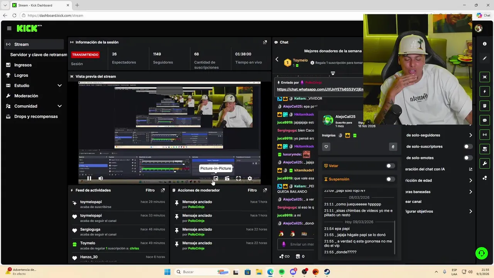Image resolution: width=494 pixels, height=278 pixels.
Task: Open the gift shop icon below chat
Action: tap(298, 256)
